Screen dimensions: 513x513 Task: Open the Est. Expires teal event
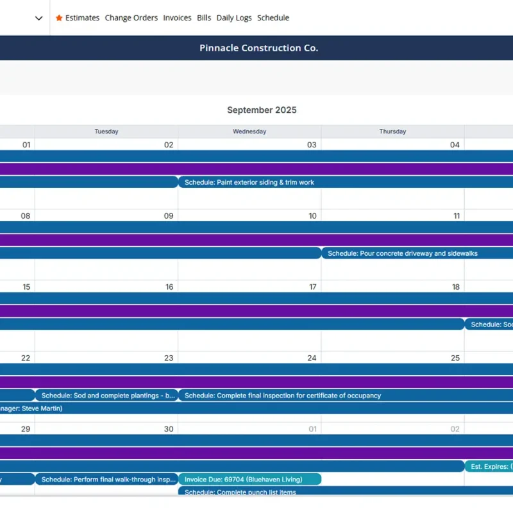pyautogui.click(x=489, y=466)
